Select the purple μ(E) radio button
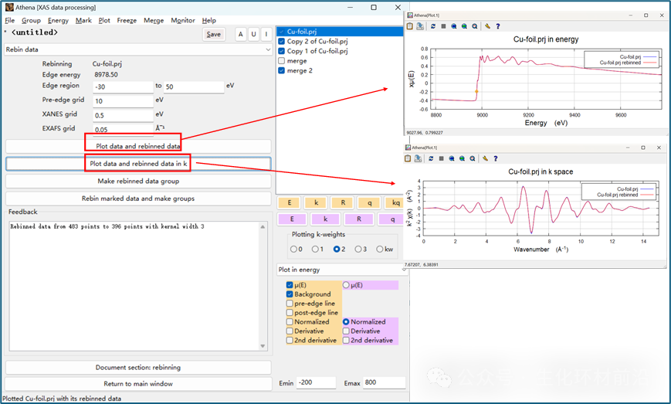Viewport: 671px width, 404px height. pyautogui.click(x=346, y=285)
